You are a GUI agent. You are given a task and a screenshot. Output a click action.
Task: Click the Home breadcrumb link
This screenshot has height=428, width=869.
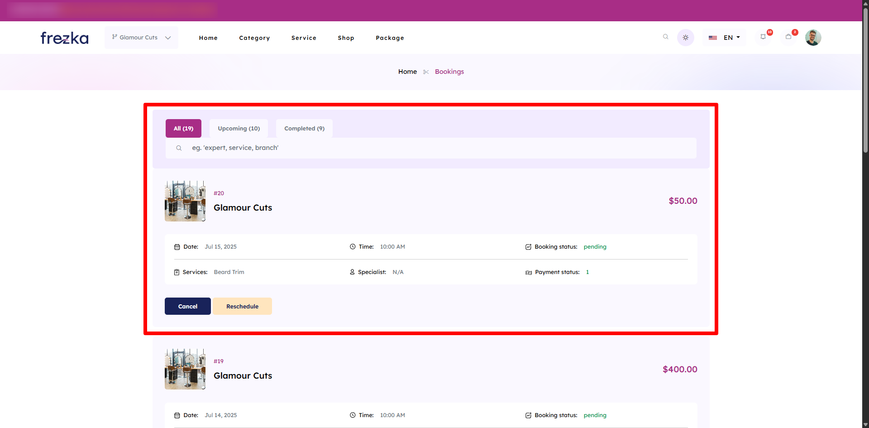[x=407, y=72]
